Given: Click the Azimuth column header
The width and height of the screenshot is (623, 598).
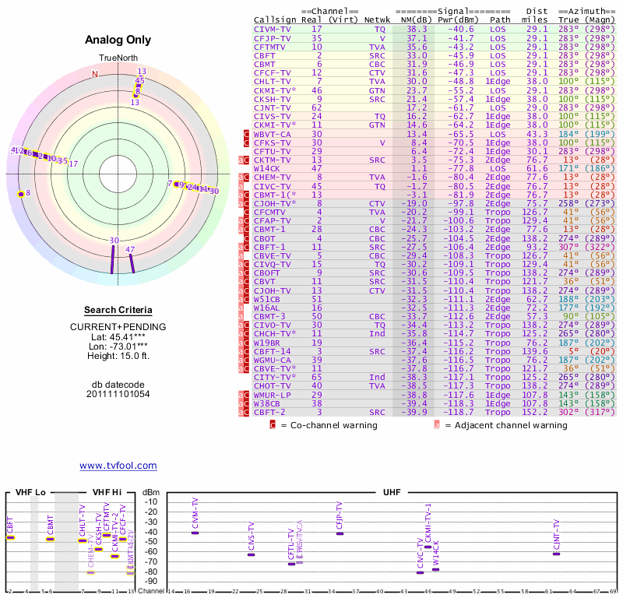Looking at the screenshot, I should click(x=590, y=11).
